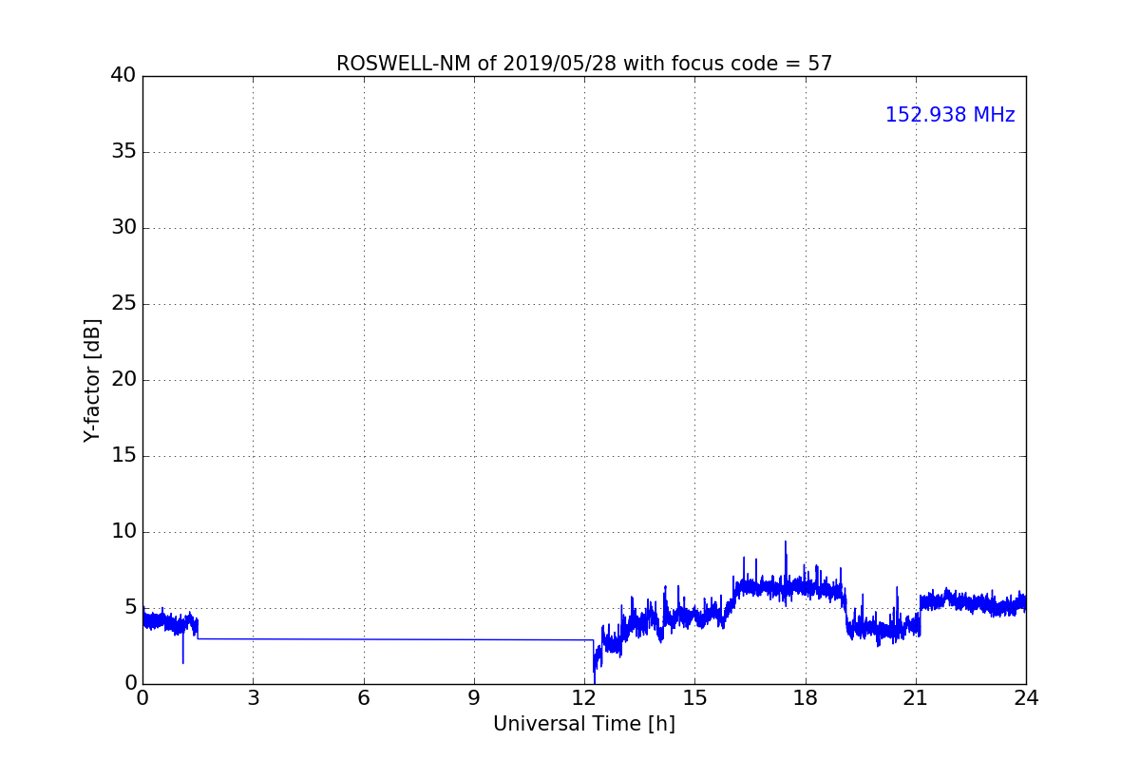Click the x-axis tick label 12
This screenshot has width=1140, height=760.
[x=584, y=698]
